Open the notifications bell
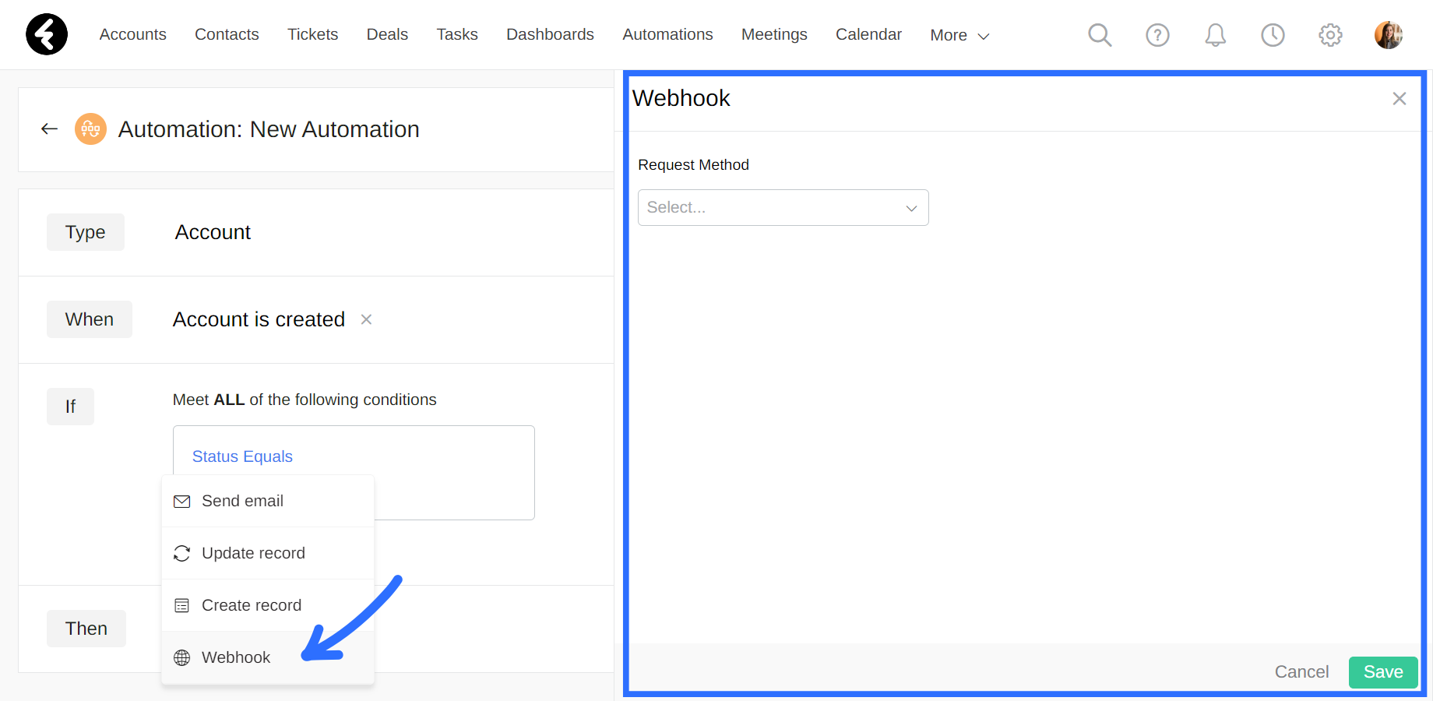Viewport: 1433px width, 701px height. coord(1215,35)
